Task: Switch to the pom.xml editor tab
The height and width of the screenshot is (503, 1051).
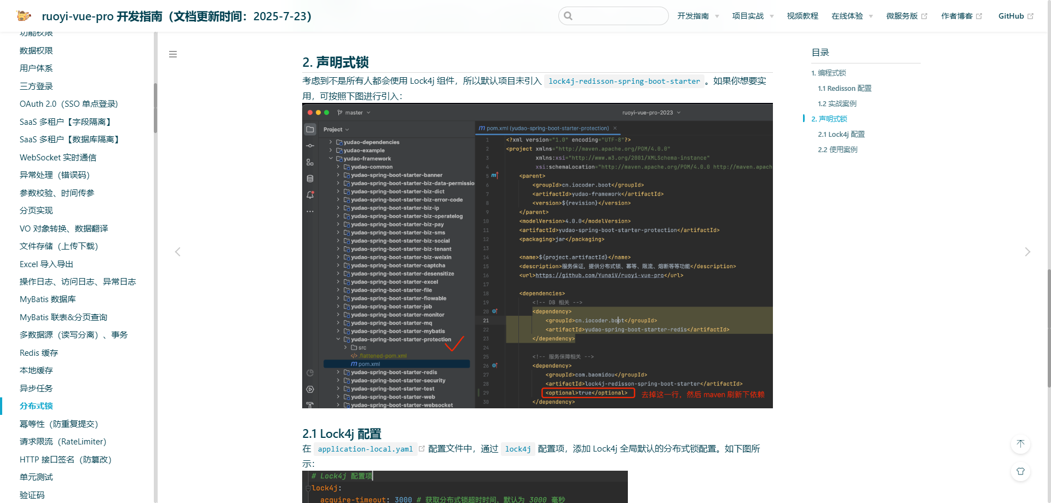Action: click(x=546, y=128)
